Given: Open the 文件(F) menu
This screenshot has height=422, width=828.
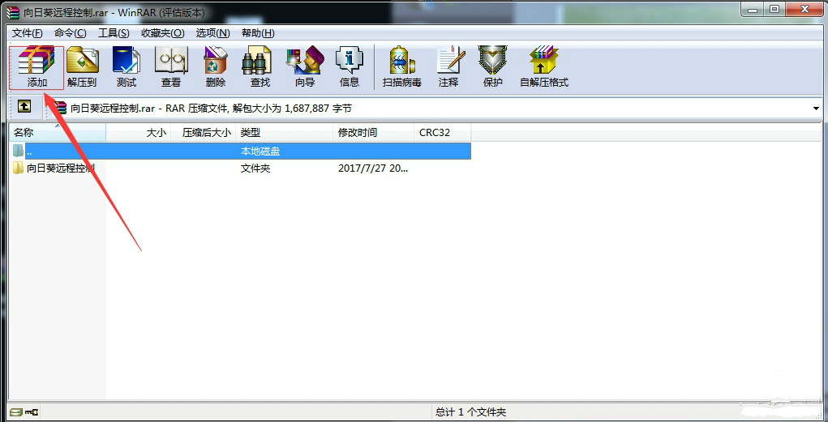Looking at the screenshot, I should (28, 32).
